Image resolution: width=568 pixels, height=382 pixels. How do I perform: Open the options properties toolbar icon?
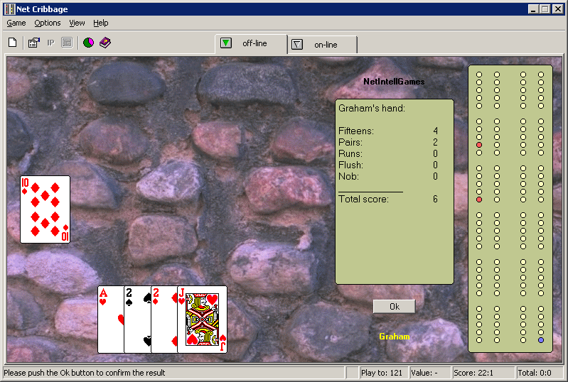click(x=33, y=43)
